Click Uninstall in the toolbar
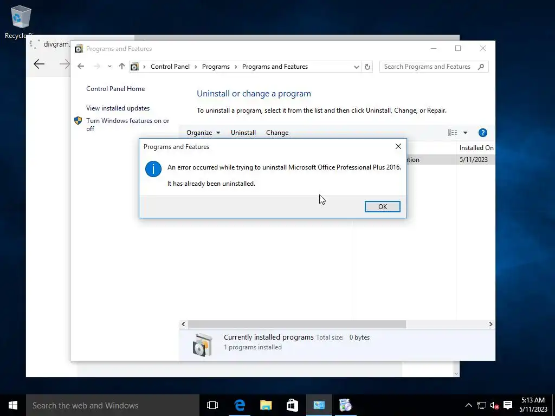This screenshot has height=416, width=555. pos(243,133)
